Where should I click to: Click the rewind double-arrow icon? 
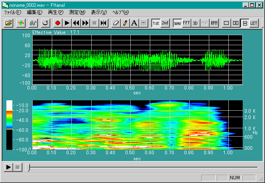pyautogui.click(x=76, y=23)
